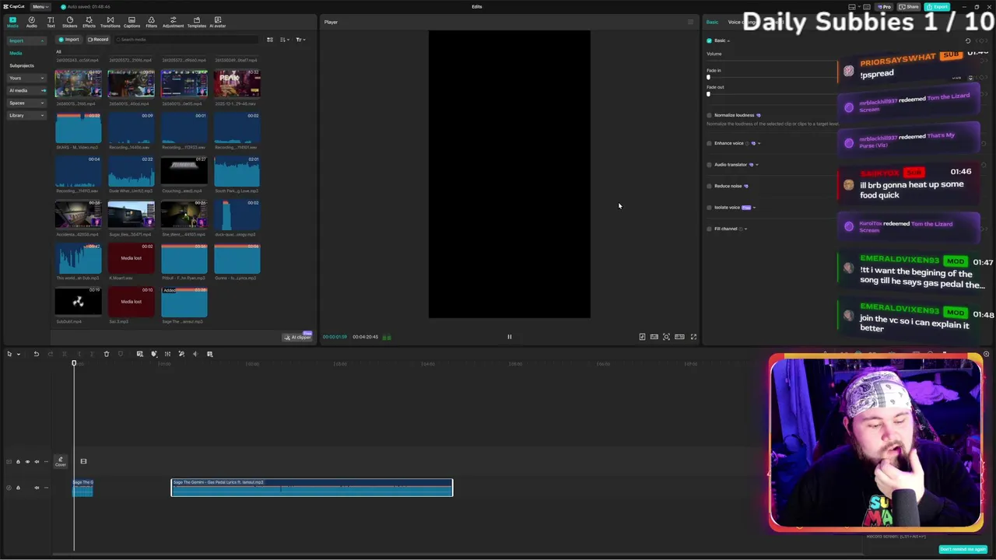Select the Basic tab in audio panel
The width and height of the screenshot is (996, 560).
[x=712, y=22]
